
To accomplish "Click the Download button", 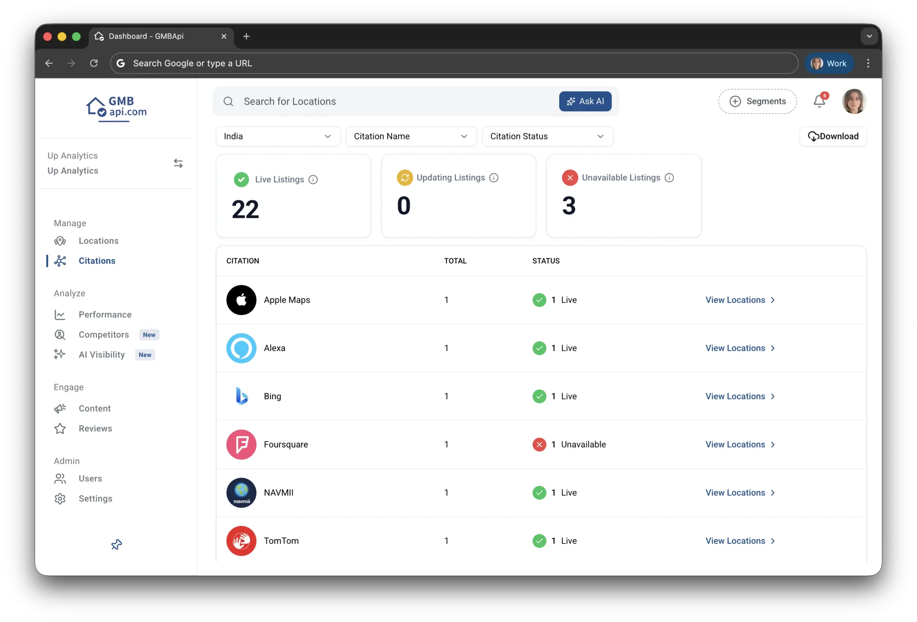I will [832, 137].
